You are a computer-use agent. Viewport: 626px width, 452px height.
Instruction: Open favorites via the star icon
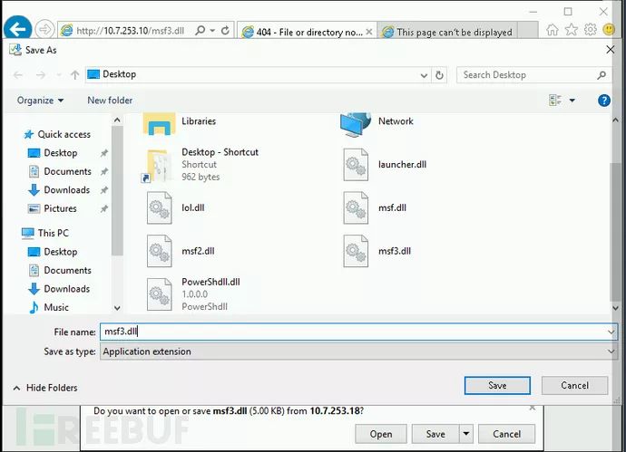572,30
